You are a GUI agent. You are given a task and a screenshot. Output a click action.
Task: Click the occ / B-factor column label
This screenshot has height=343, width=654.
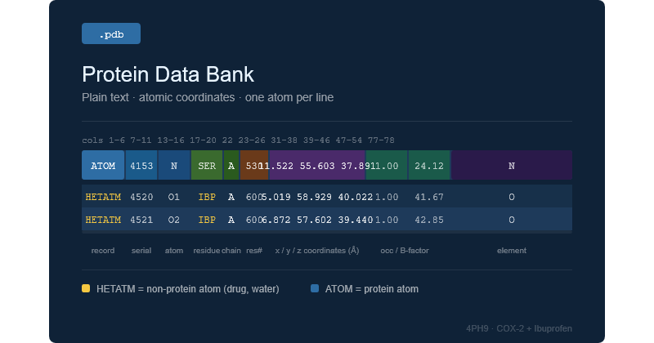[x=405, y=251]
